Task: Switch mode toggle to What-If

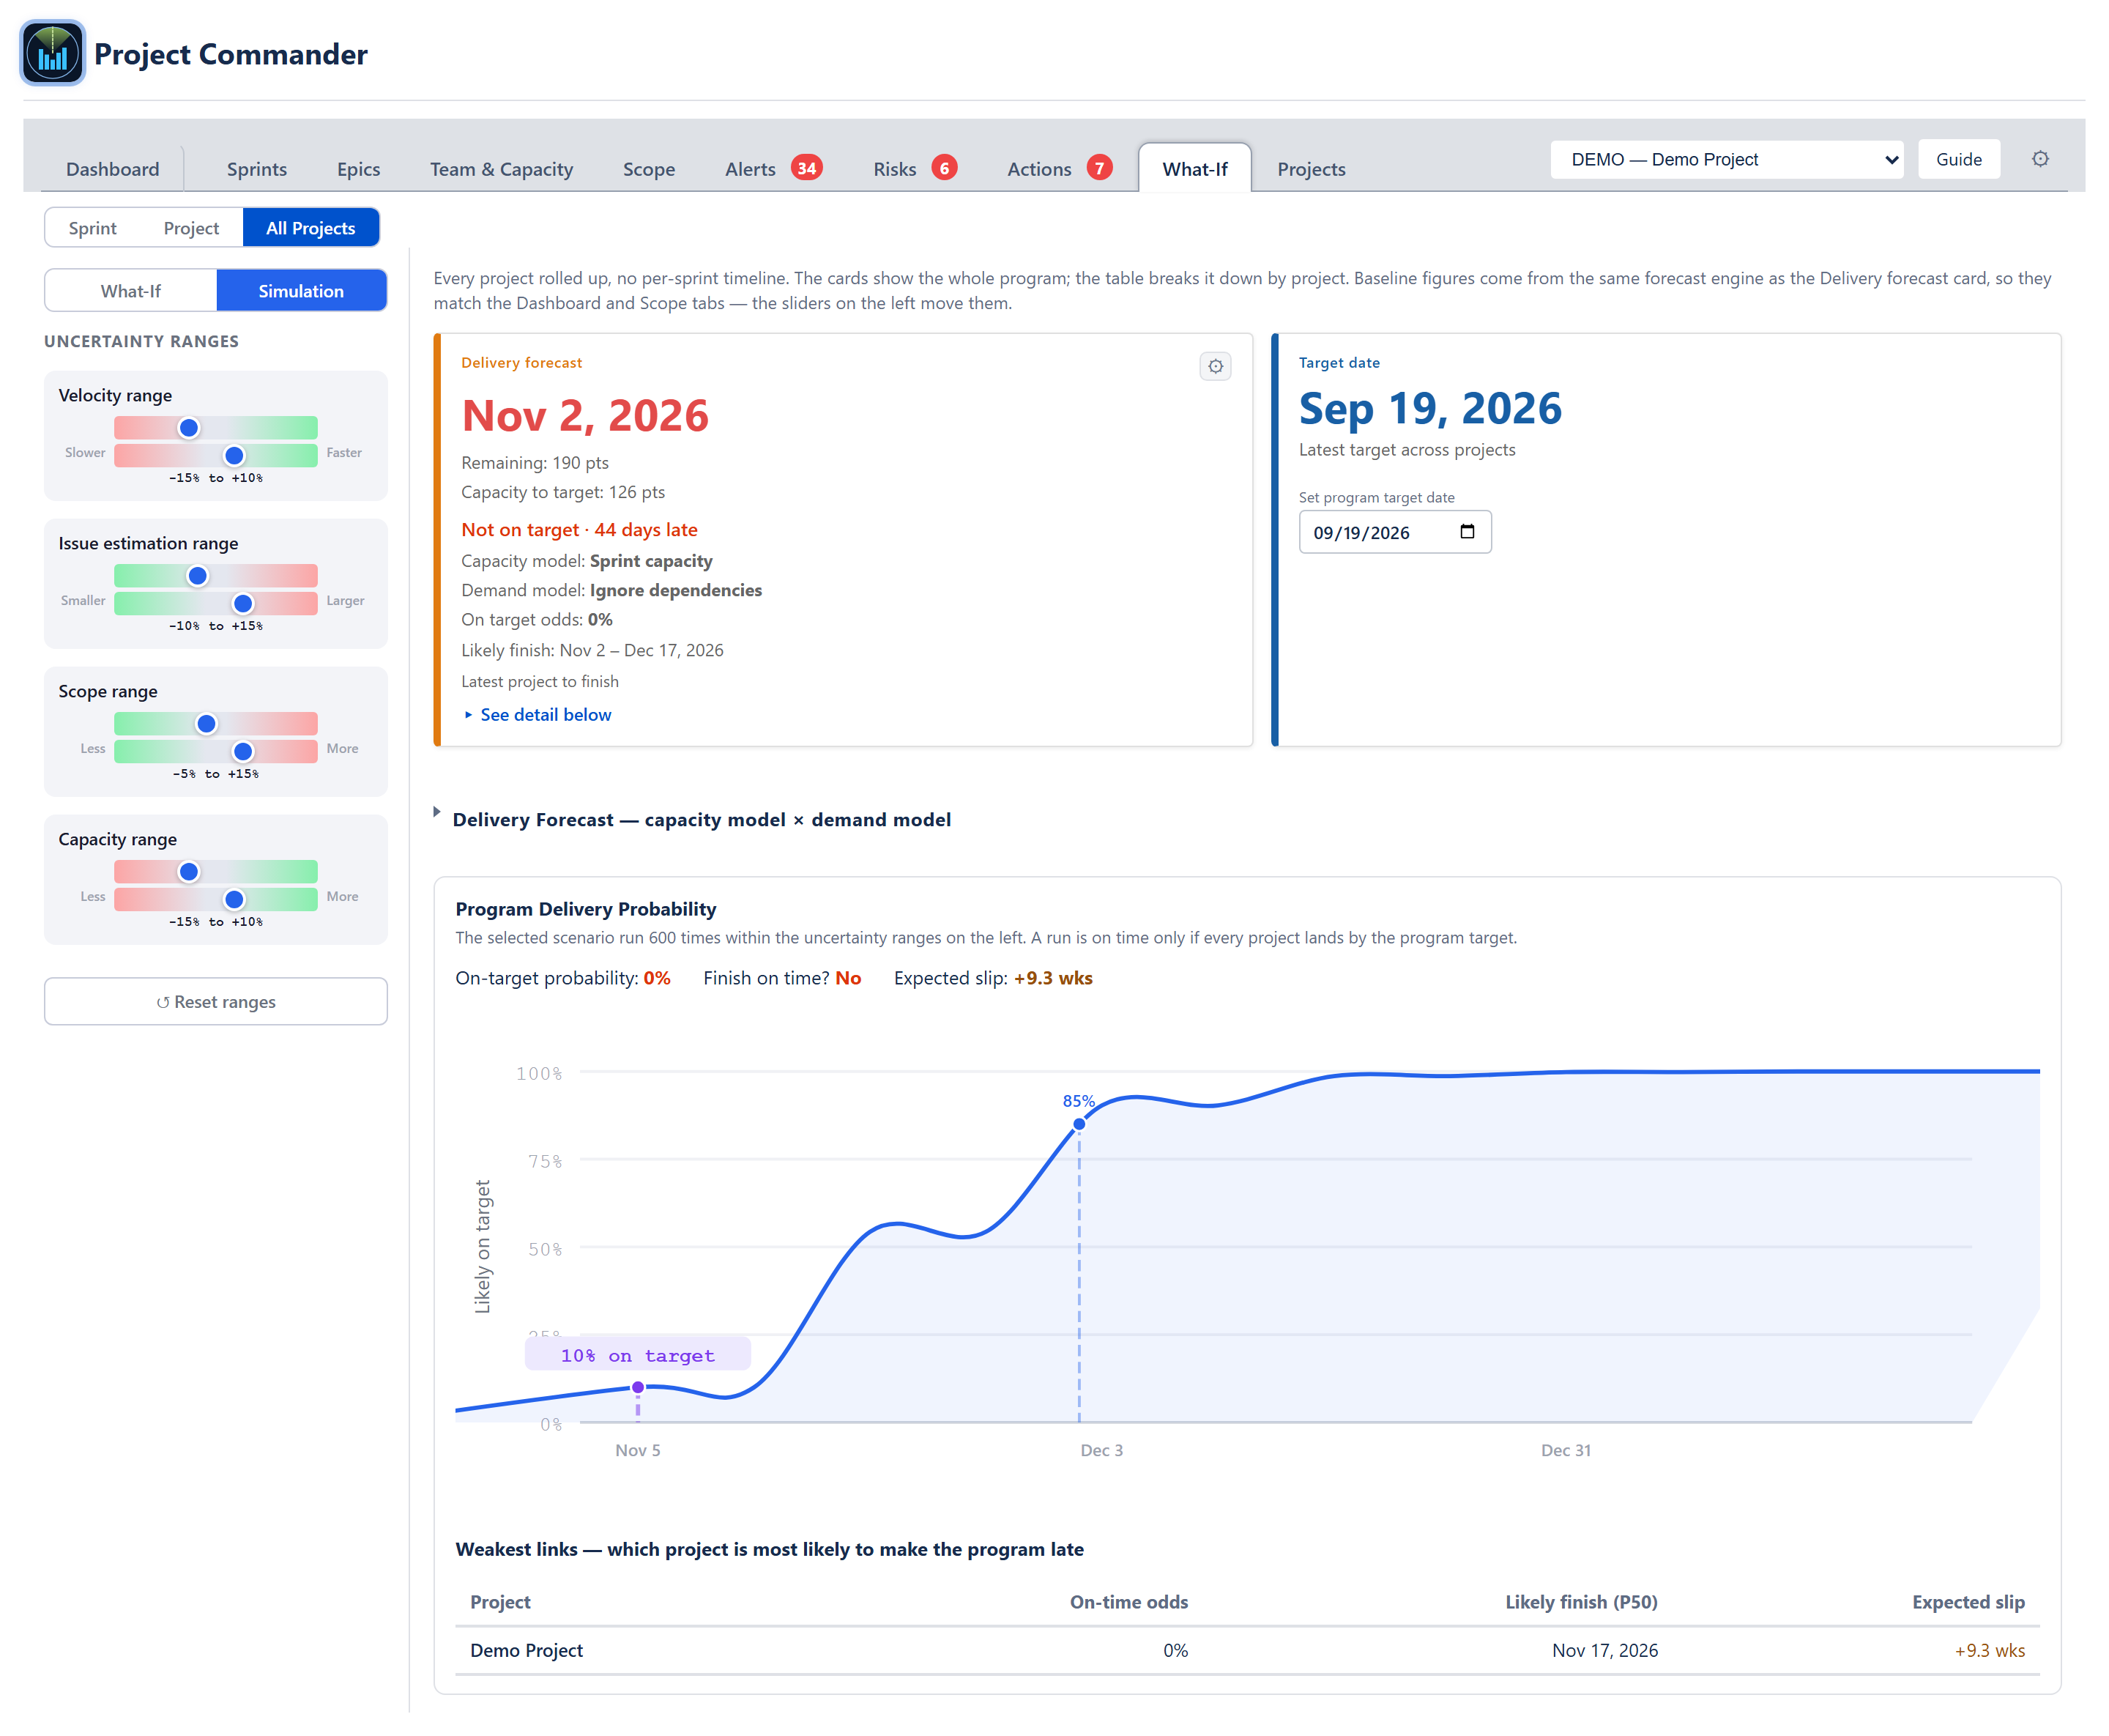Action: point(131,291)
